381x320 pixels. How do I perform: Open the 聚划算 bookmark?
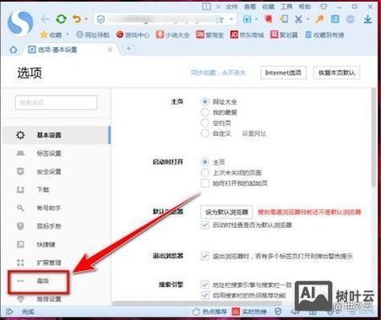tap(284, 35)
